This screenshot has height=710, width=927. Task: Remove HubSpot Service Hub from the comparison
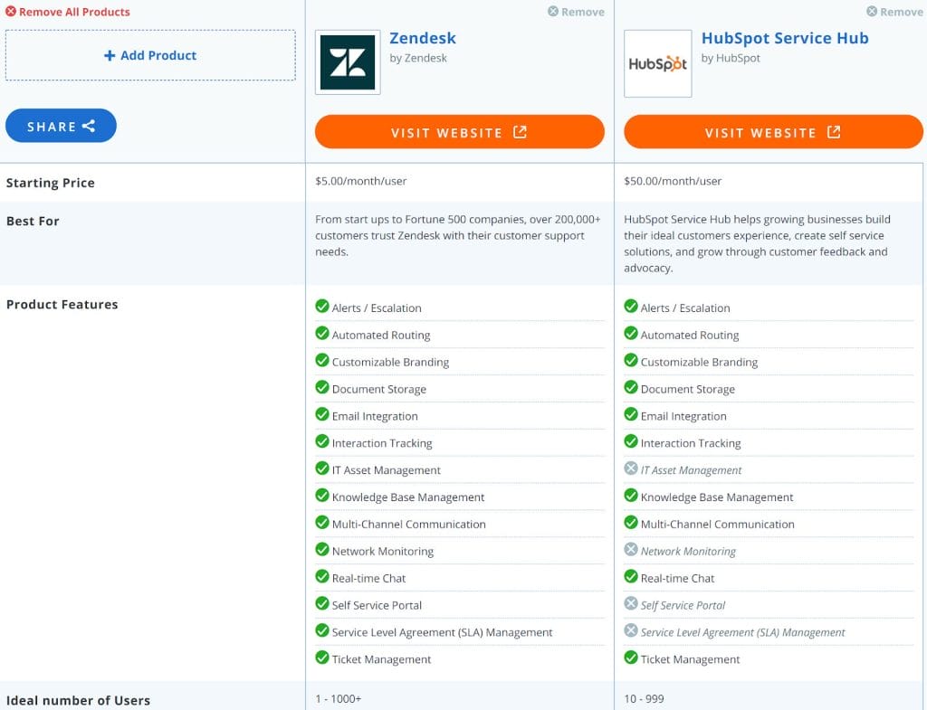[894, 12]
